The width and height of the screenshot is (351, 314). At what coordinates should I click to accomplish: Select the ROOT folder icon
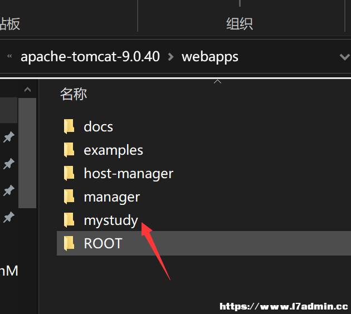click(x=69, y=243)
